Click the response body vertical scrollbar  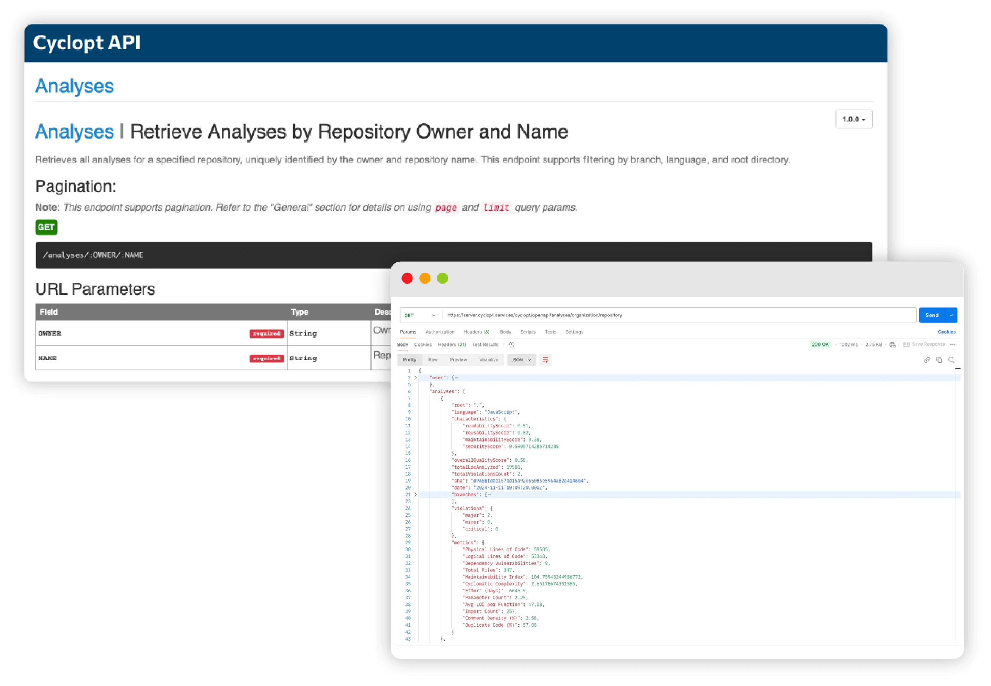(957, 505)
